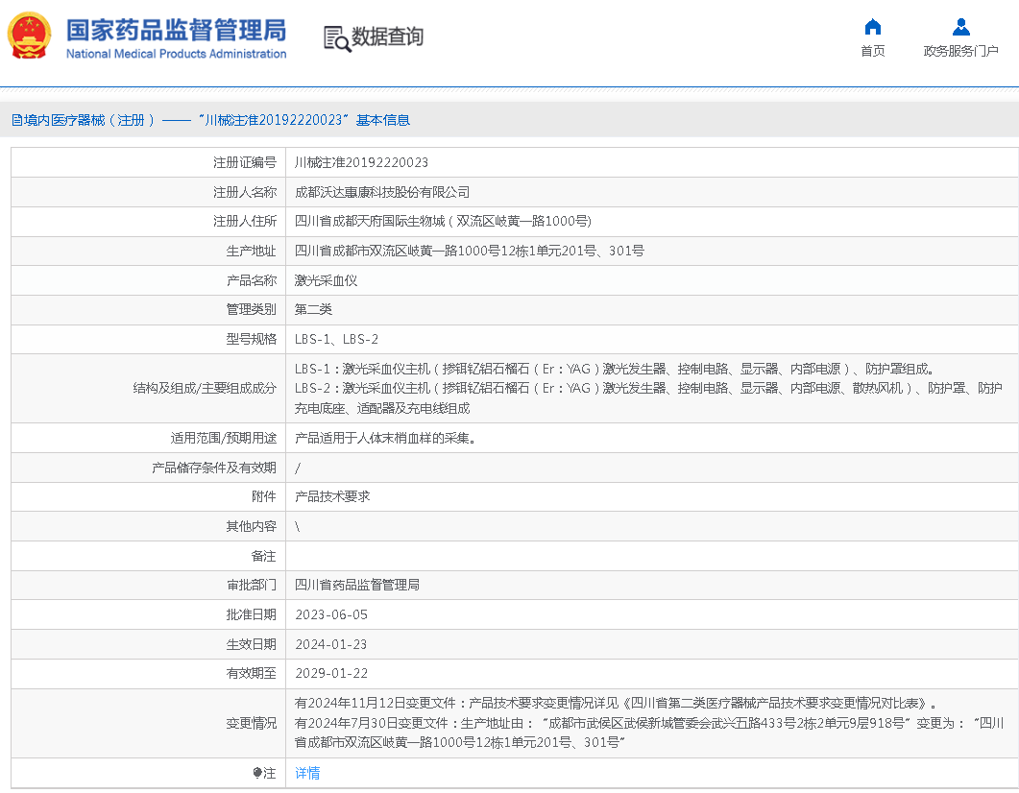Open the 详情 link
This screenshot has width=1019, height=793.
point(307,772)
